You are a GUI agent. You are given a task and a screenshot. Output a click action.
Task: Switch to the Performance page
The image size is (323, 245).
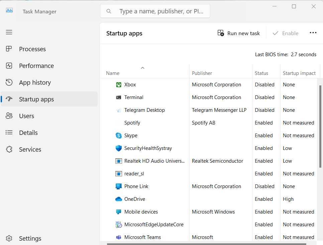point(36,66)
